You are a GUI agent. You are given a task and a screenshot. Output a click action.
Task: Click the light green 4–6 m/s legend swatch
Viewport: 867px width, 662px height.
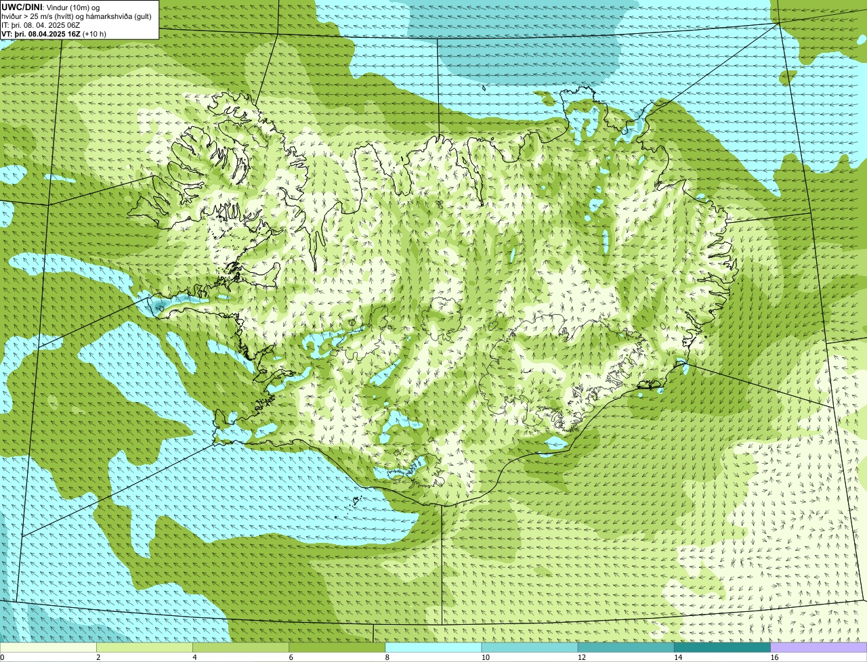[x=240, y=647]
